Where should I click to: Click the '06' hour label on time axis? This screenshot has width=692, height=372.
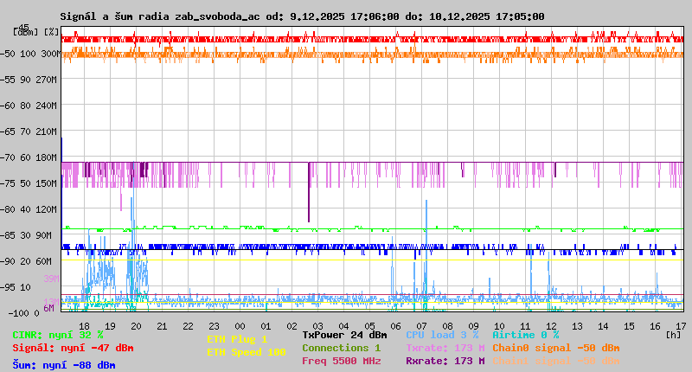tap(395, 326)
